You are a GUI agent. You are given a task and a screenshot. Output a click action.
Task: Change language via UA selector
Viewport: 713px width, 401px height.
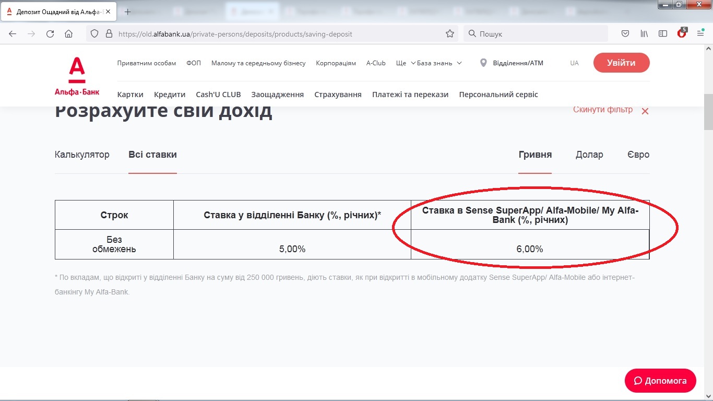point(574,63)
